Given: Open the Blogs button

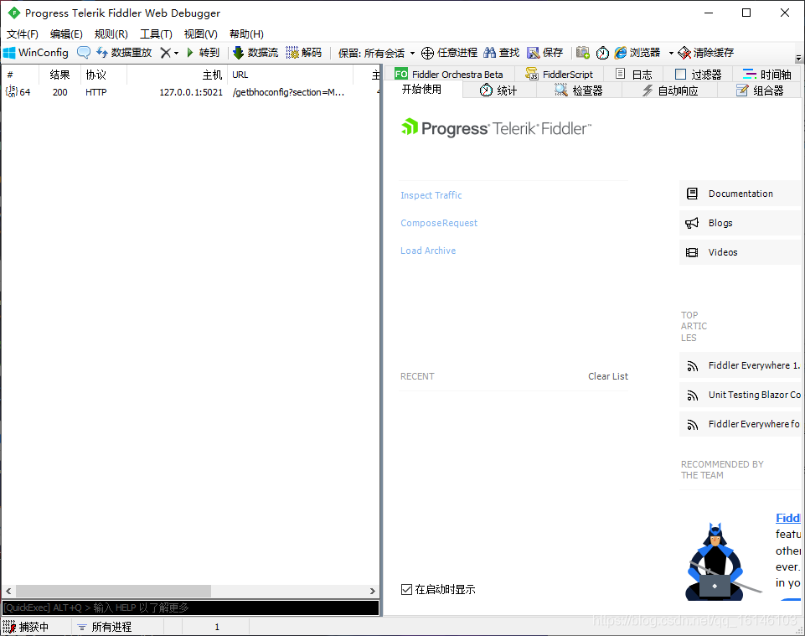Looking at the screenshot, I should coord(740,223).
